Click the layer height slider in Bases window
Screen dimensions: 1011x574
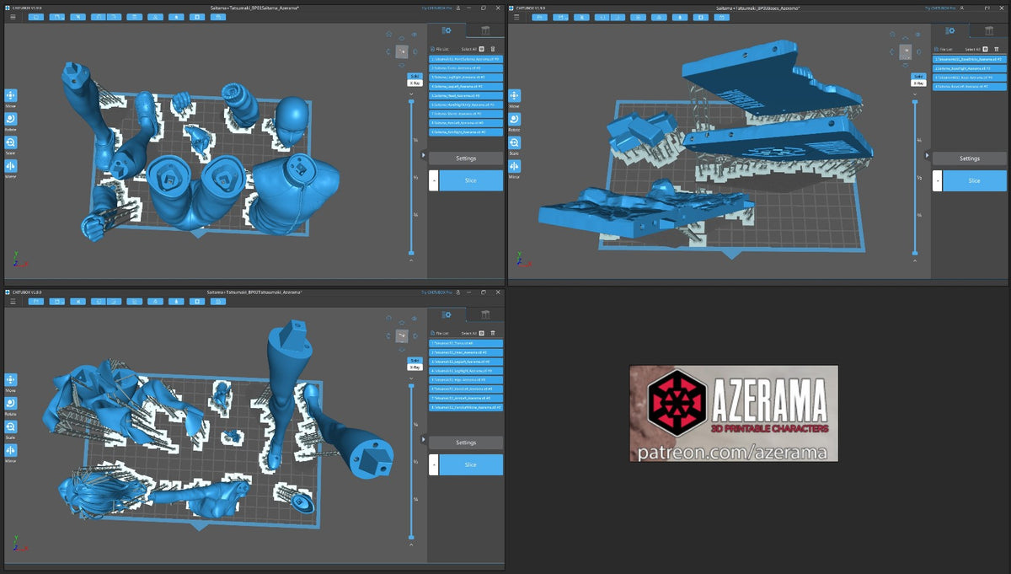click(916, 177)
